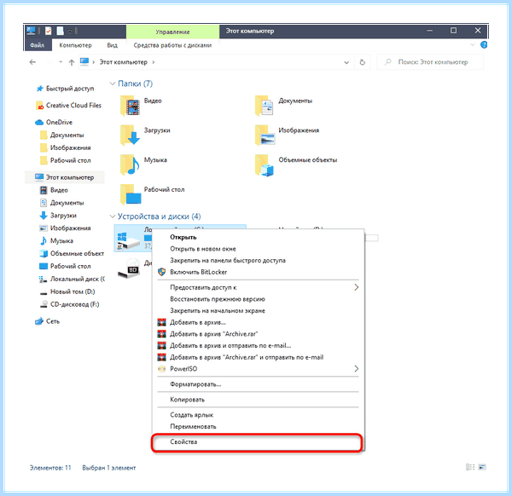The image size is (512, 496).
Task: Select the BD drive icon
Action: click(129, 269)
